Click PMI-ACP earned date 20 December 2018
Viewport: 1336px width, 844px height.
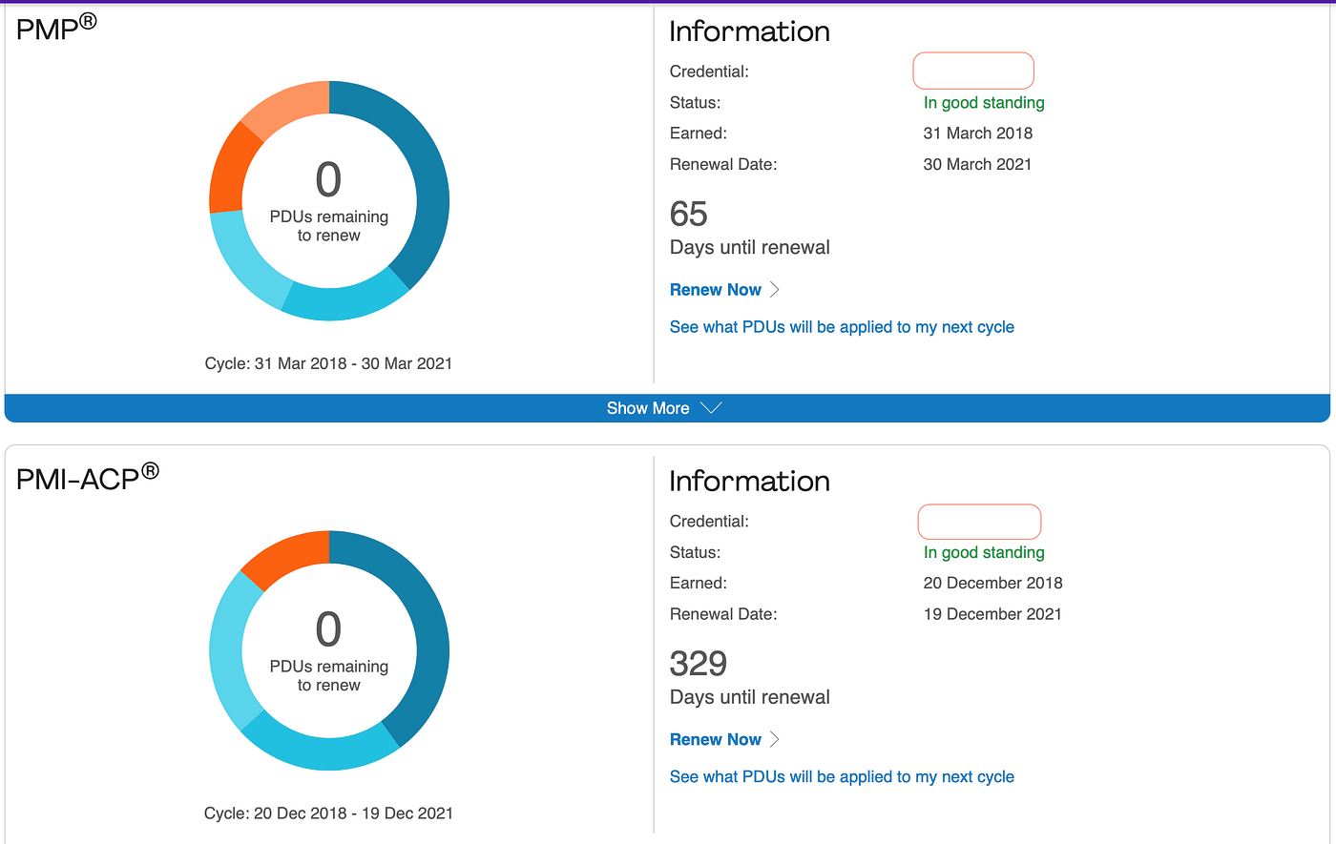[x=993, y=584]
